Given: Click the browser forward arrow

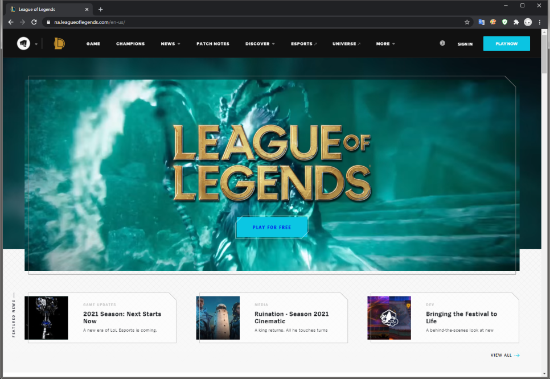Looking at the screenshot, I should pos(22,22).
